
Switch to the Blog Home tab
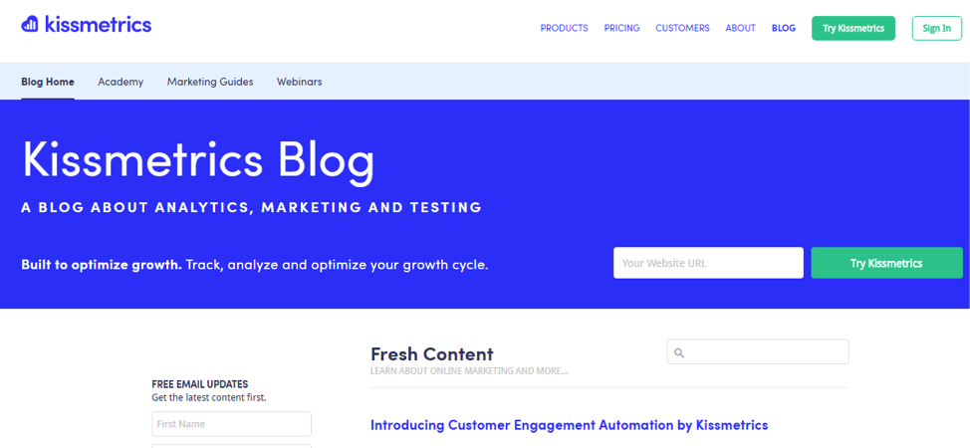click(x=48, y=82)
